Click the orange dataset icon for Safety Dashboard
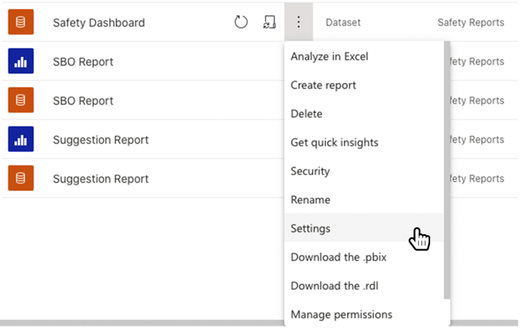 point(21,22)
